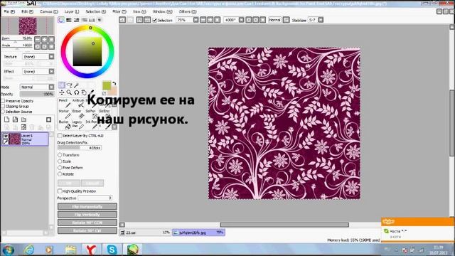
Task: Zoom in using navigator plus button
Action: [44, 39]
